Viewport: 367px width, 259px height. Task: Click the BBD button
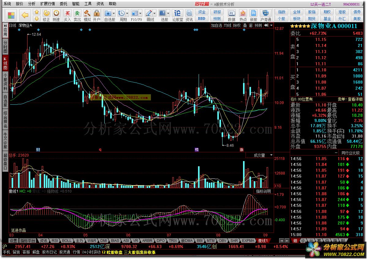[x=201, y=18]
